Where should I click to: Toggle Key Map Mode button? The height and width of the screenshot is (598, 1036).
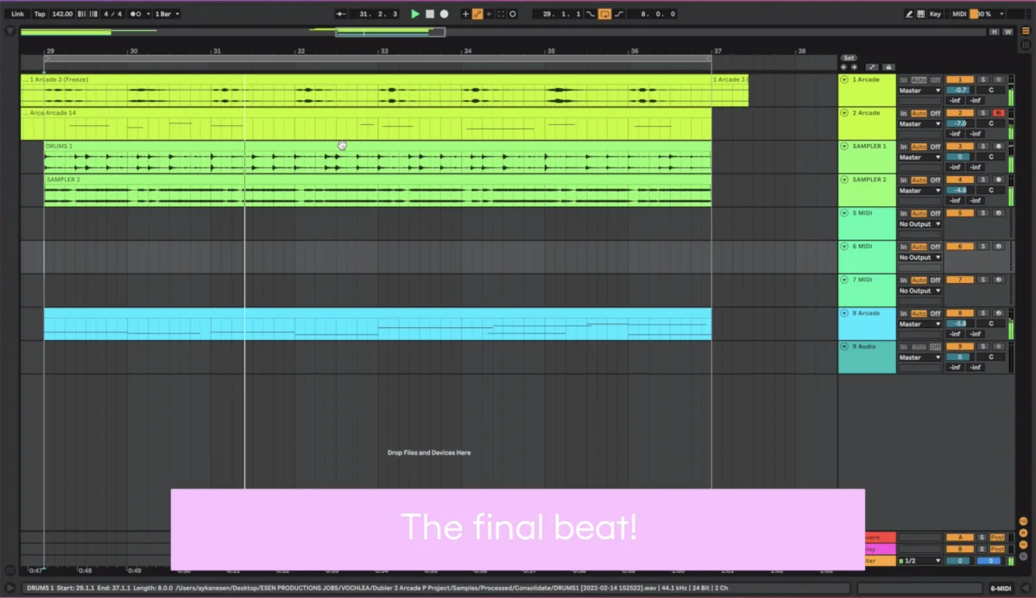936,14
